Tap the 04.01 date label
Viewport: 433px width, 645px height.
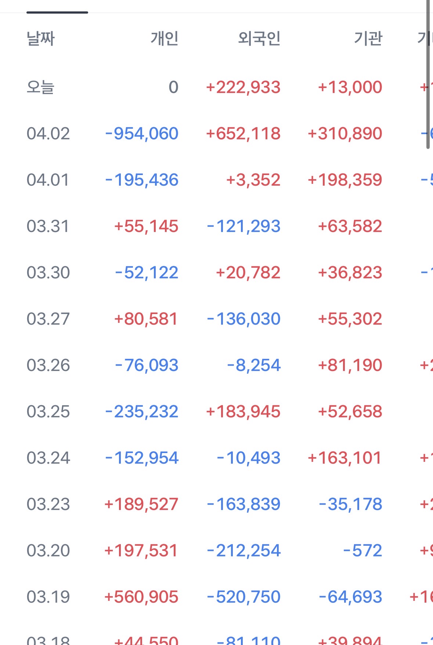point(48,180)
